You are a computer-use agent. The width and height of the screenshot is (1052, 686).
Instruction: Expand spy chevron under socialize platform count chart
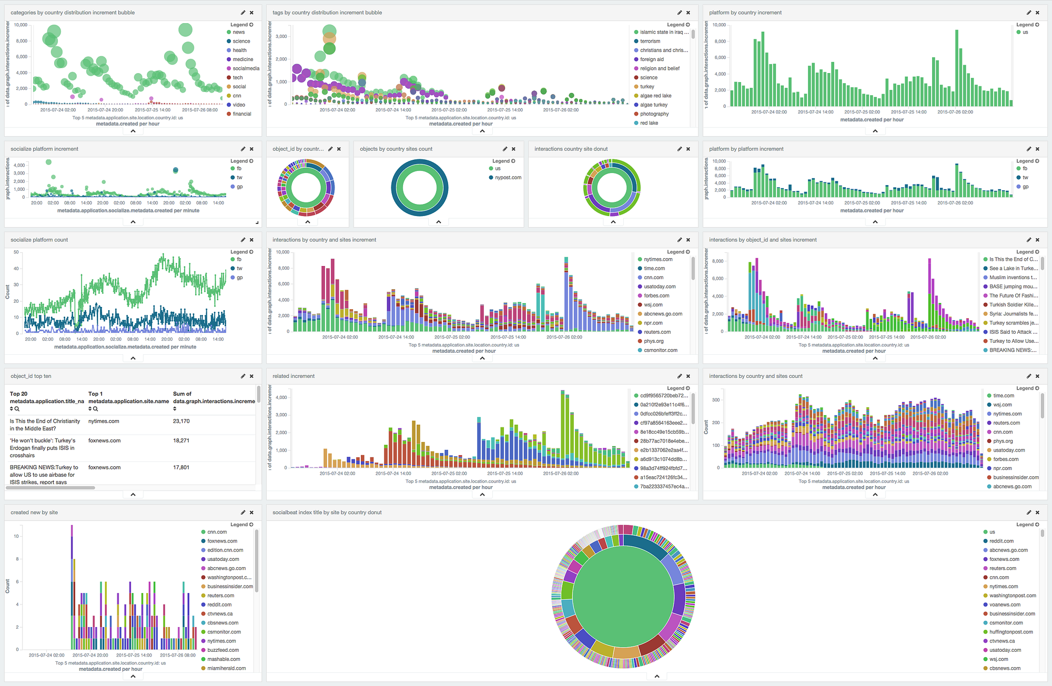pos(133,358)
